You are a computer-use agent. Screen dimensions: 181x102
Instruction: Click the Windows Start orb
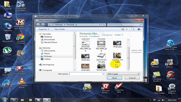pos(5,100)
